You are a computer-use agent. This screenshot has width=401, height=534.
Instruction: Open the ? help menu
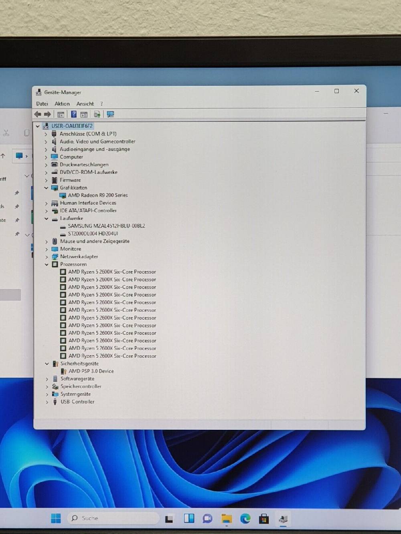click(x=101, y=104)
